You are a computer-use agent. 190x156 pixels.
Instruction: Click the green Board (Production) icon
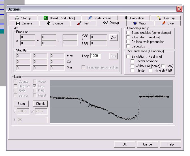pyautogui.click(x=46, y=18)
